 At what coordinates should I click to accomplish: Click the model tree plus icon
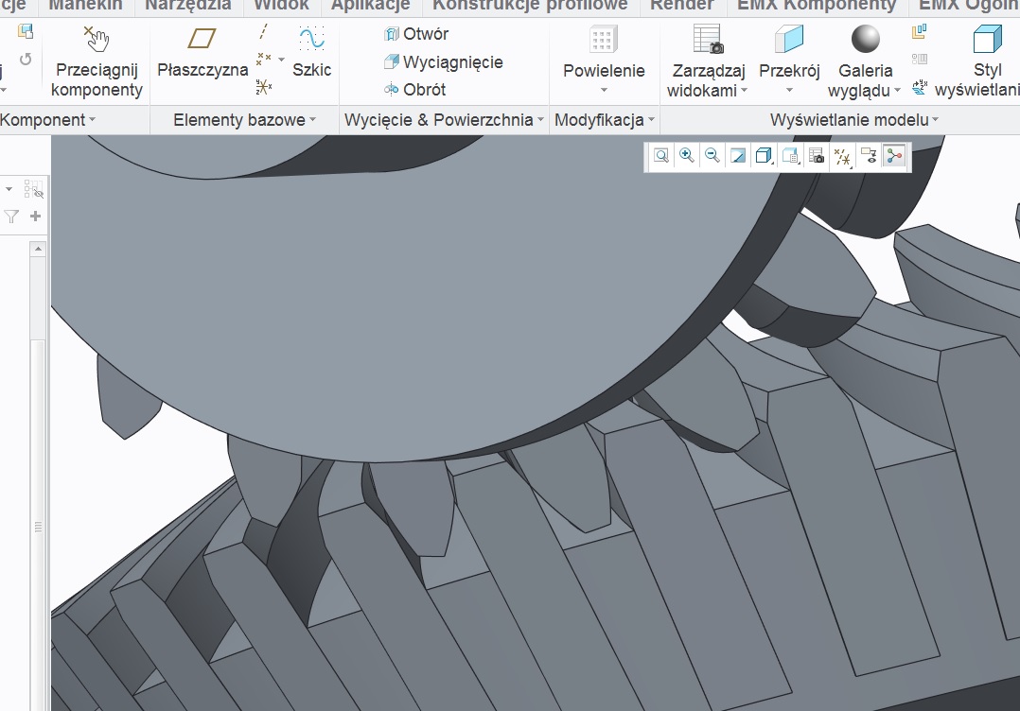(35, 216)
